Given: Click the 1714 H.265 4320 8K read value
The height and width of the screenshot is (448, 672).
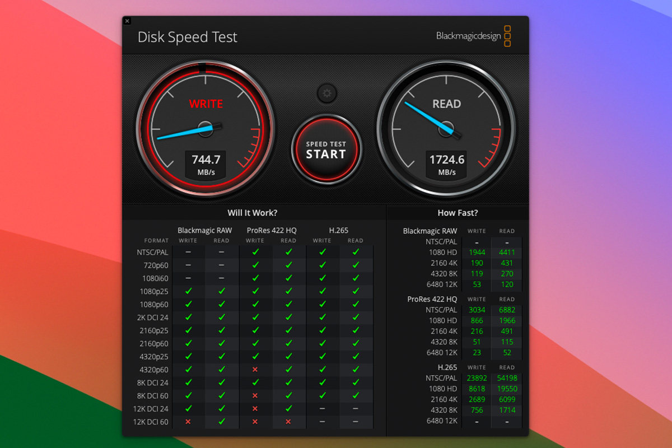Looking at the screenshot, I should coord(507,410).
